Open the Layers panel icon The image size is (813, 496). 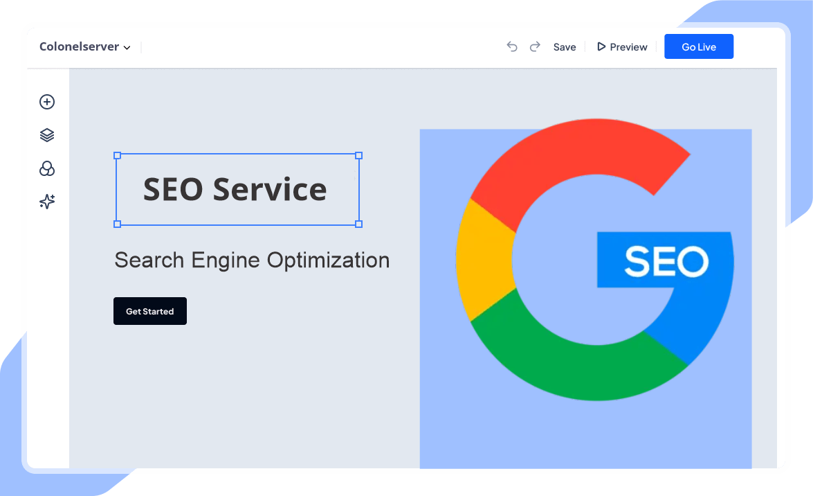[46, 134]
